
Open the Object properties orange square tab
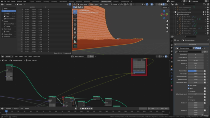[172, 66]
